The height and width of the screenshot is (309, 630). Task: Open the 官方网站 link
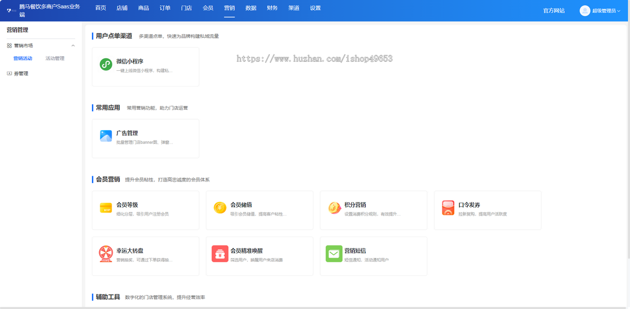click(x=554, y=10)
